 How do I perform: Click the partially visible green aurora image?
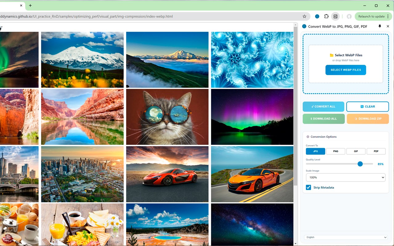tap(19, 60)
